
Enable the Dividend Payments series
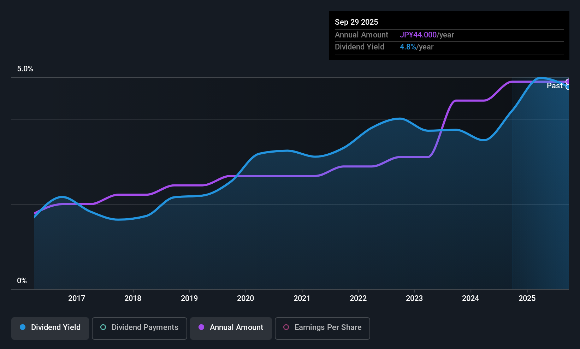140,327
